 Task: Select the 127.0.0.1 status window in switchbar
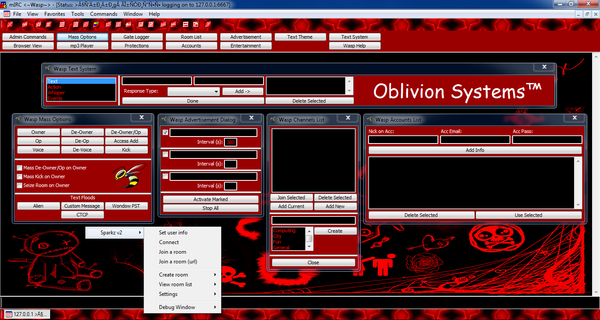coord(27,314)
